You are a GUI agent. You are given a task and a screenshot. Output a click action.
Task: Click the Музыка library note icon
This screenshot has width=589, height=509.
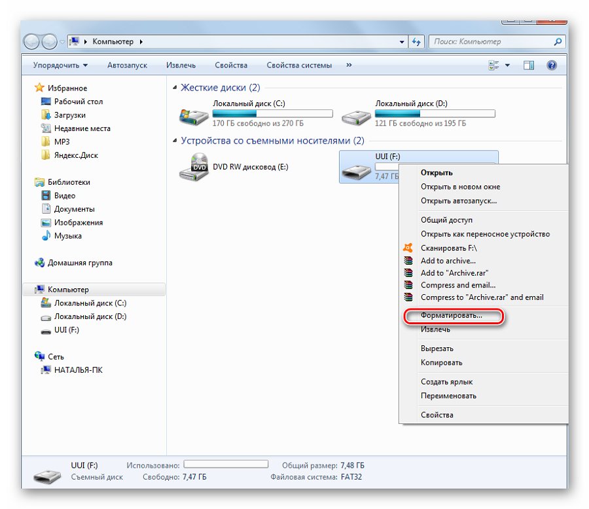click(46, 236)
